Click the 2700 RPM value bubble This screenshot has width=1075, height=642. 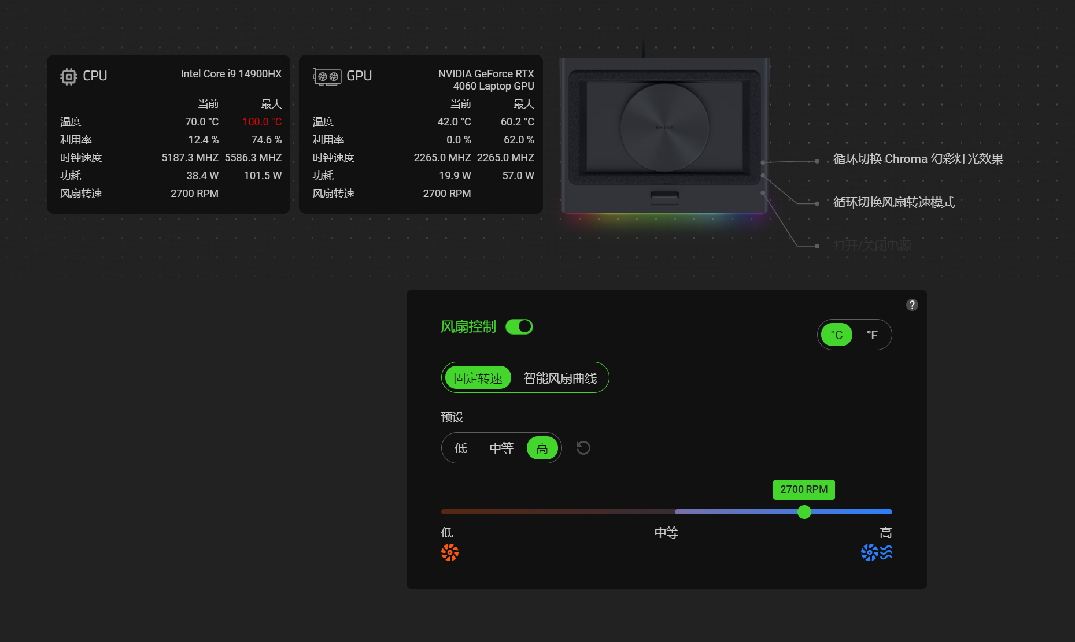804,489
